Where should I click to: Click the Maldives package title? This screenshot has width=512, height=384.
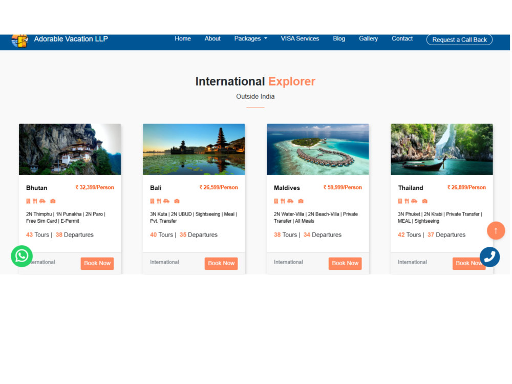pos(287,188)
